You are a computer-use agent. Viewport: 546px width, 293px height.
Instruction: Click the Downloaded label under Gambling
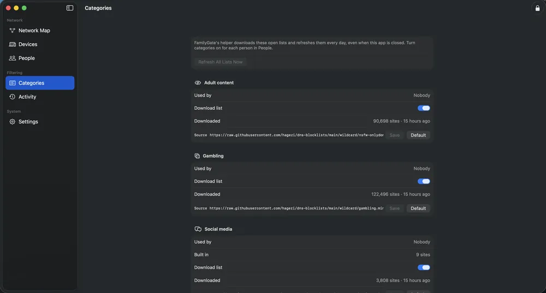pos(207,194)
